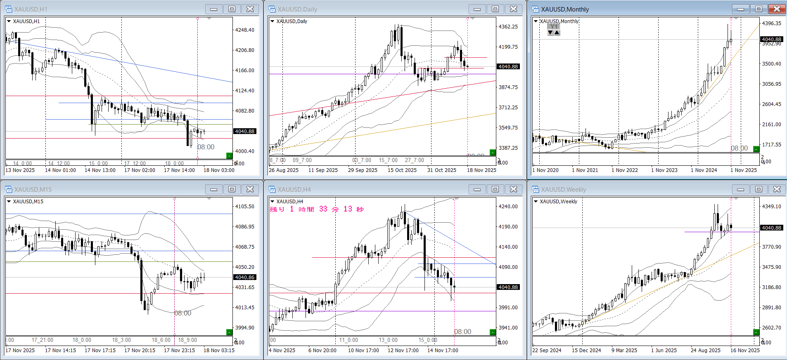This screenshot has height=360, width=787.
Task: Click the XAUUSD,Weekly window title chart icon
Action: 535,189
